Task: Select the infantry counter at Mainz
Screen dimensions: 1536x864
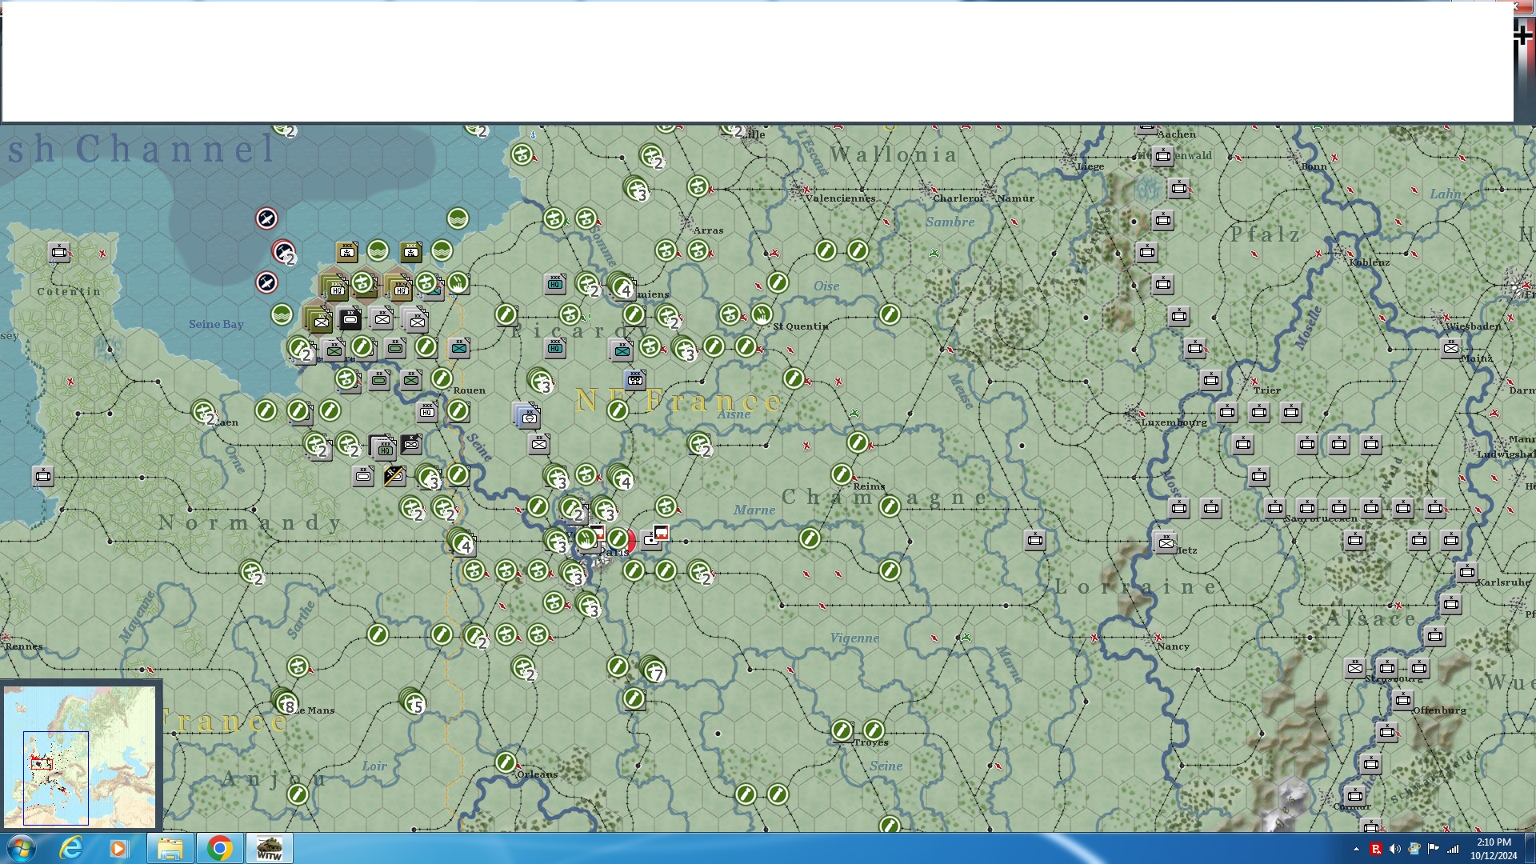Action: 1450,348
